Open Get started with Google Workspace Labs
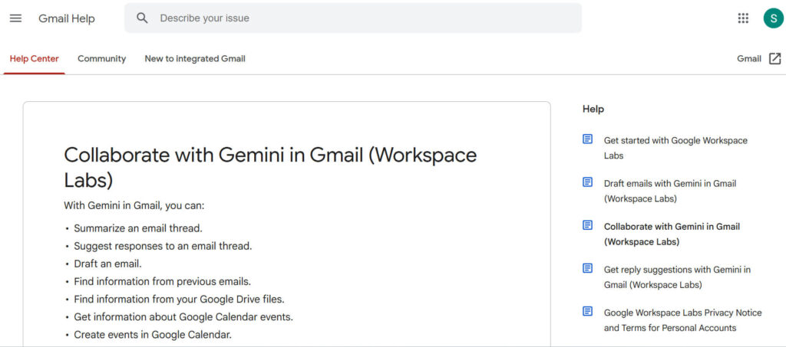Viewport: 786px width, 347px height. tap(675, 148)
